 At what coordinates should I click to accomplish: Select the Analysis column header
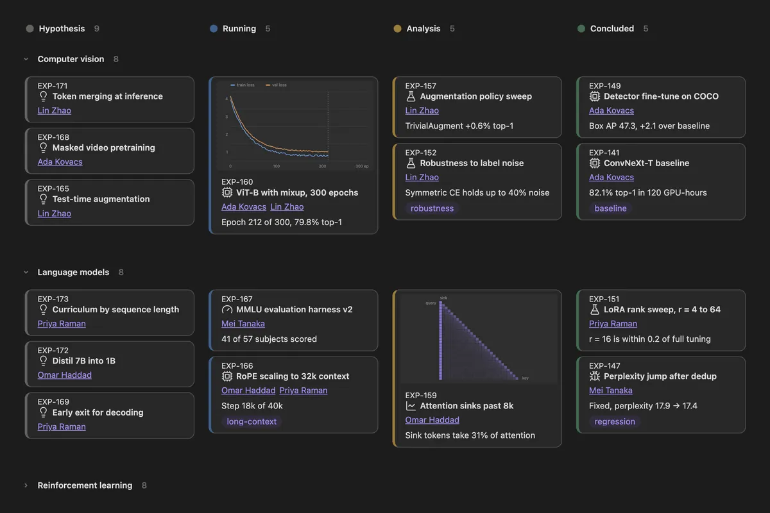click(424, 28)
